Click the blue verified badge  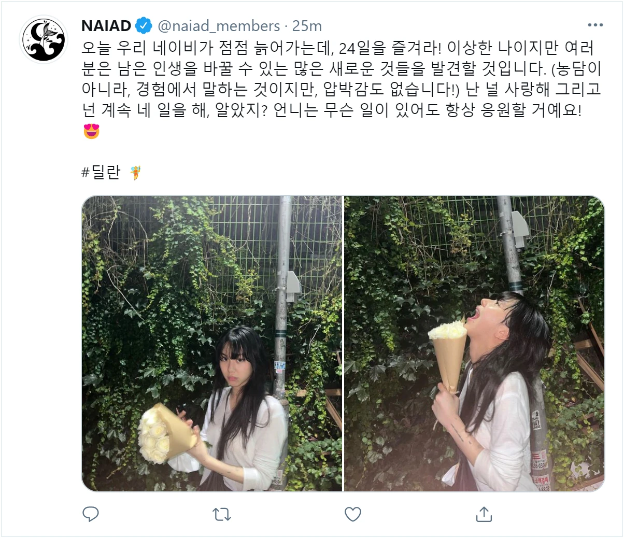pyautogui.click(x=144, y=25)
